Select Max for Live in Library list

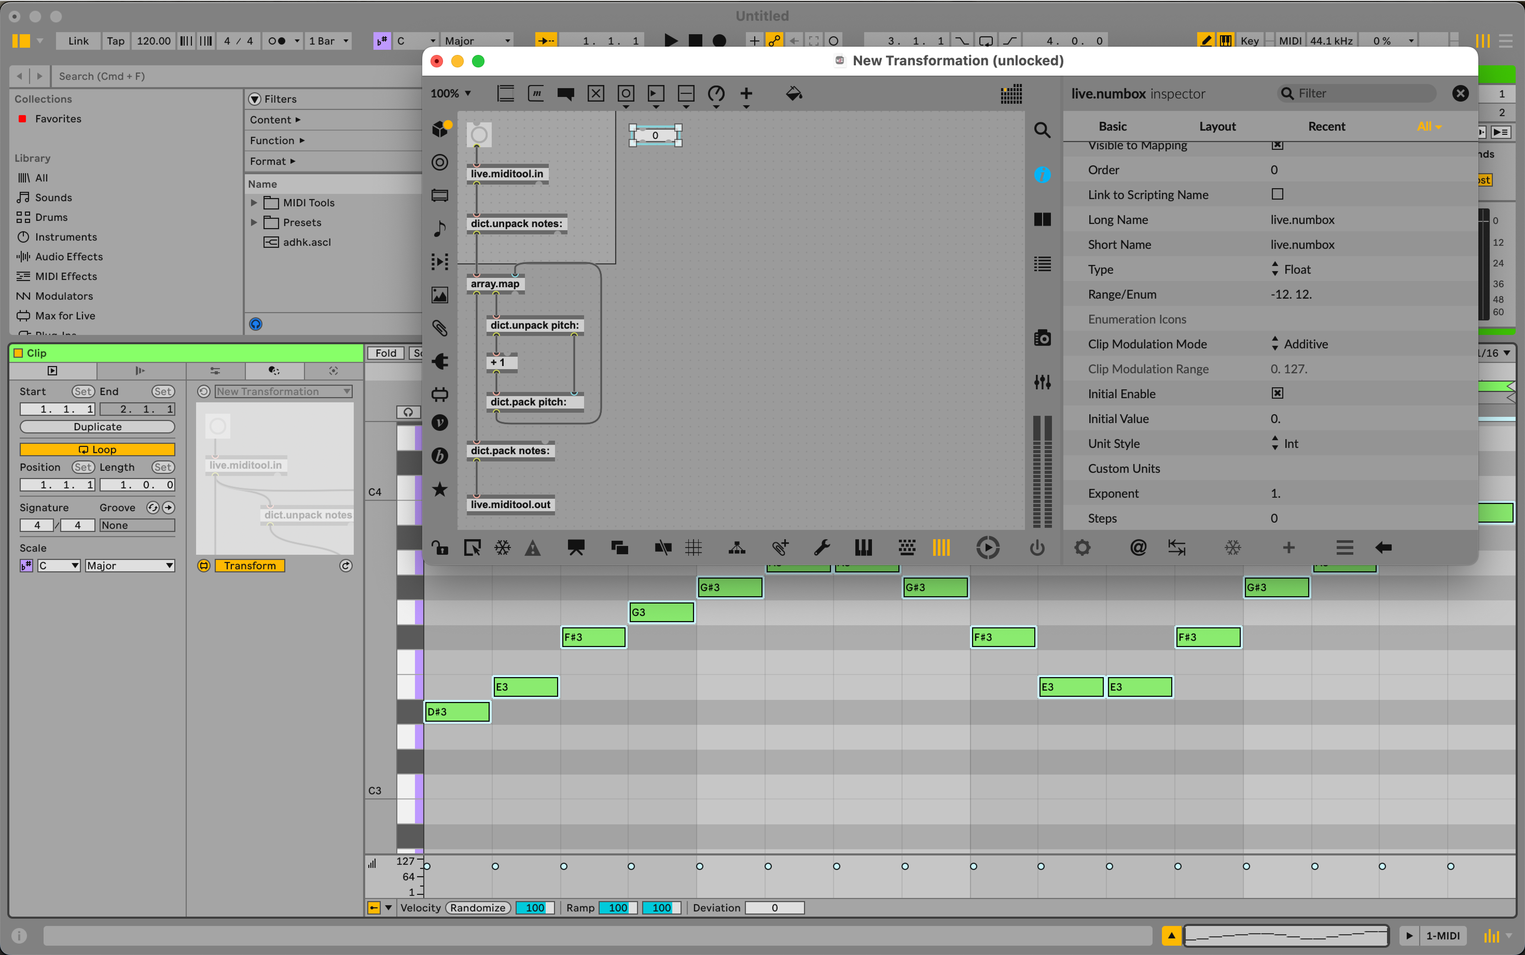click(65, 316)
